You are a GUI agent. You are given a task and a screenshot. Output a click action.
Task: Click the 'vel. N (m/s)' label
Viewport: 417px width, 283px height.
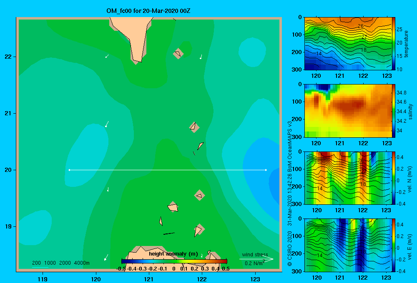click(409, 179)
